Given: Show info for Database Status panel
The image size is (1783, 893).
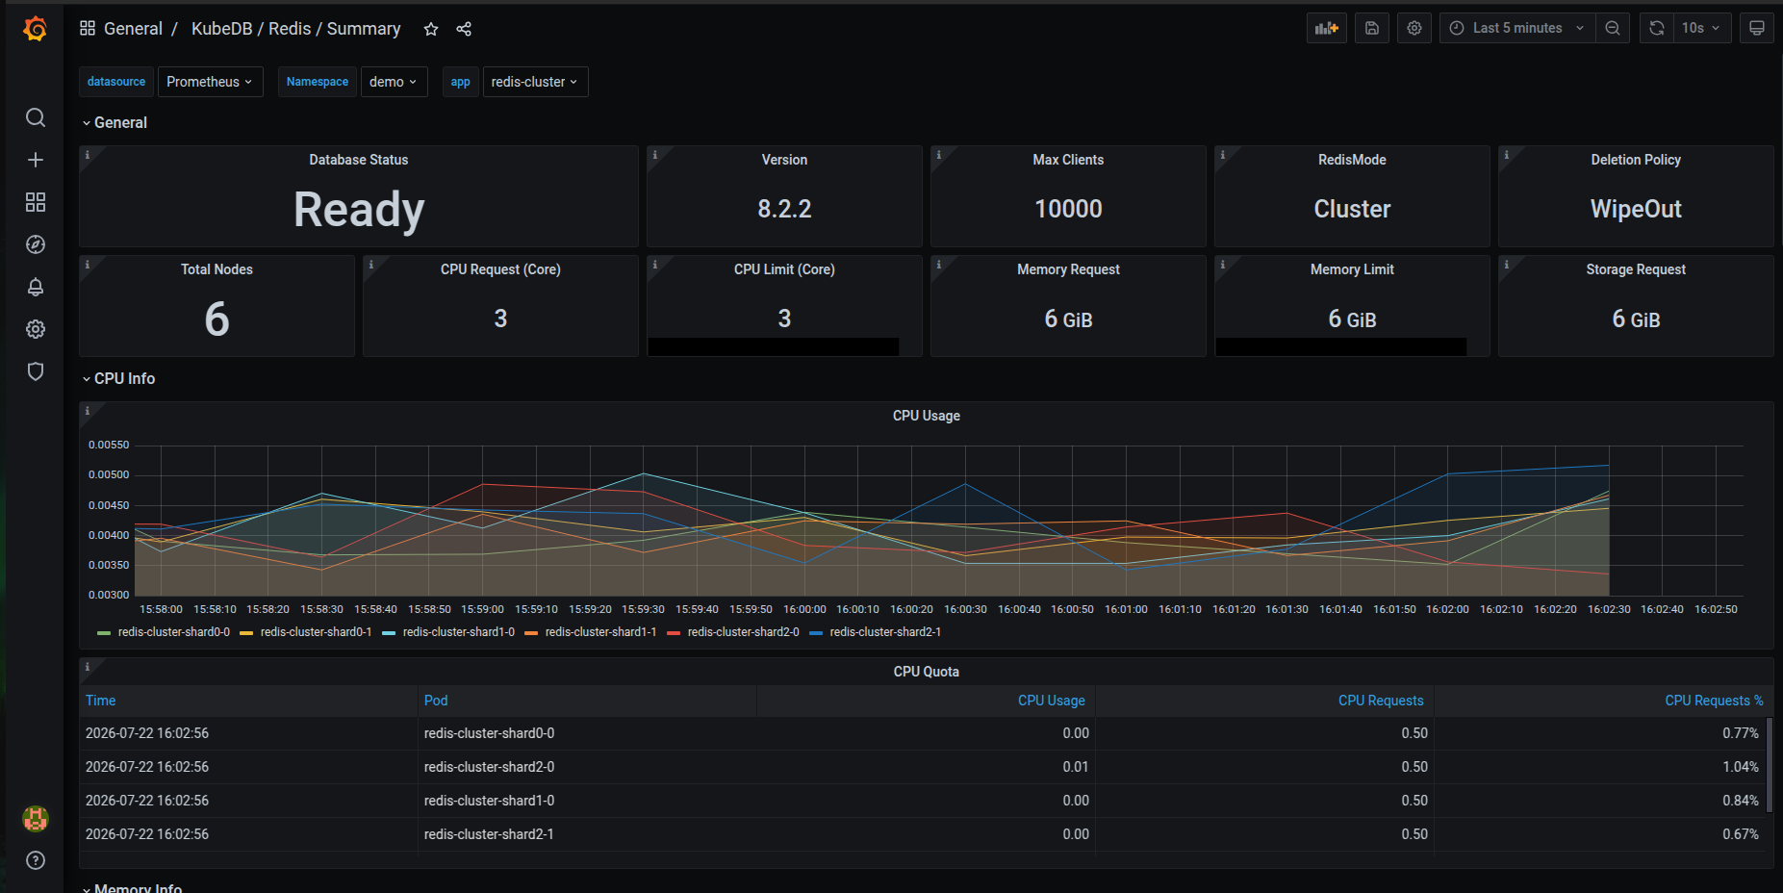Looking at the screenshot, I should (x=87, y=155).
